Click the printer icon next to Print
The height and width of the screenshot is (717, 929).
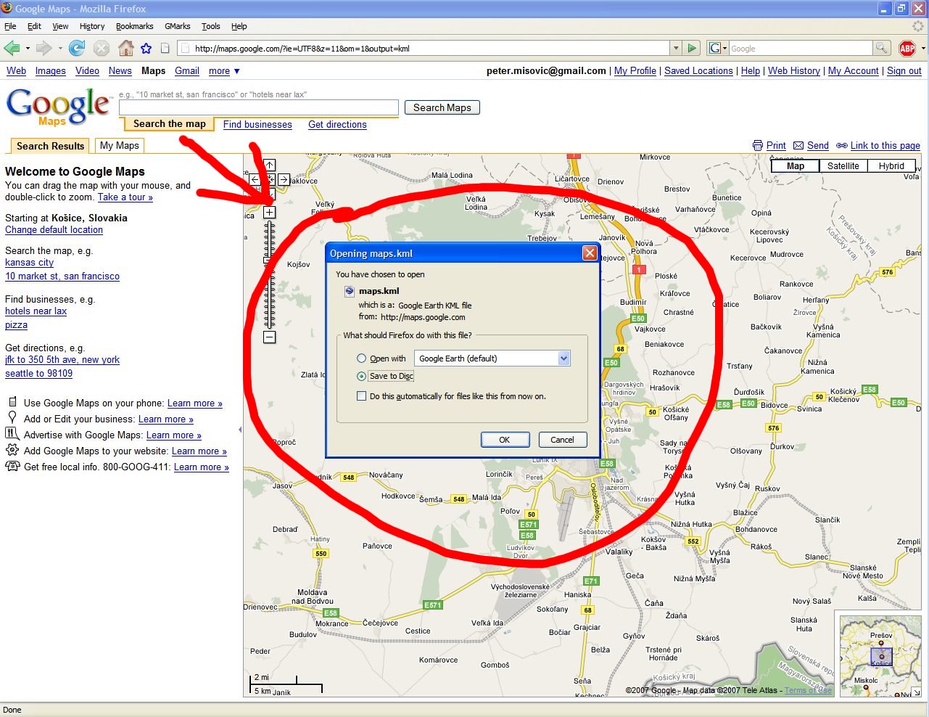coord(758,146)
